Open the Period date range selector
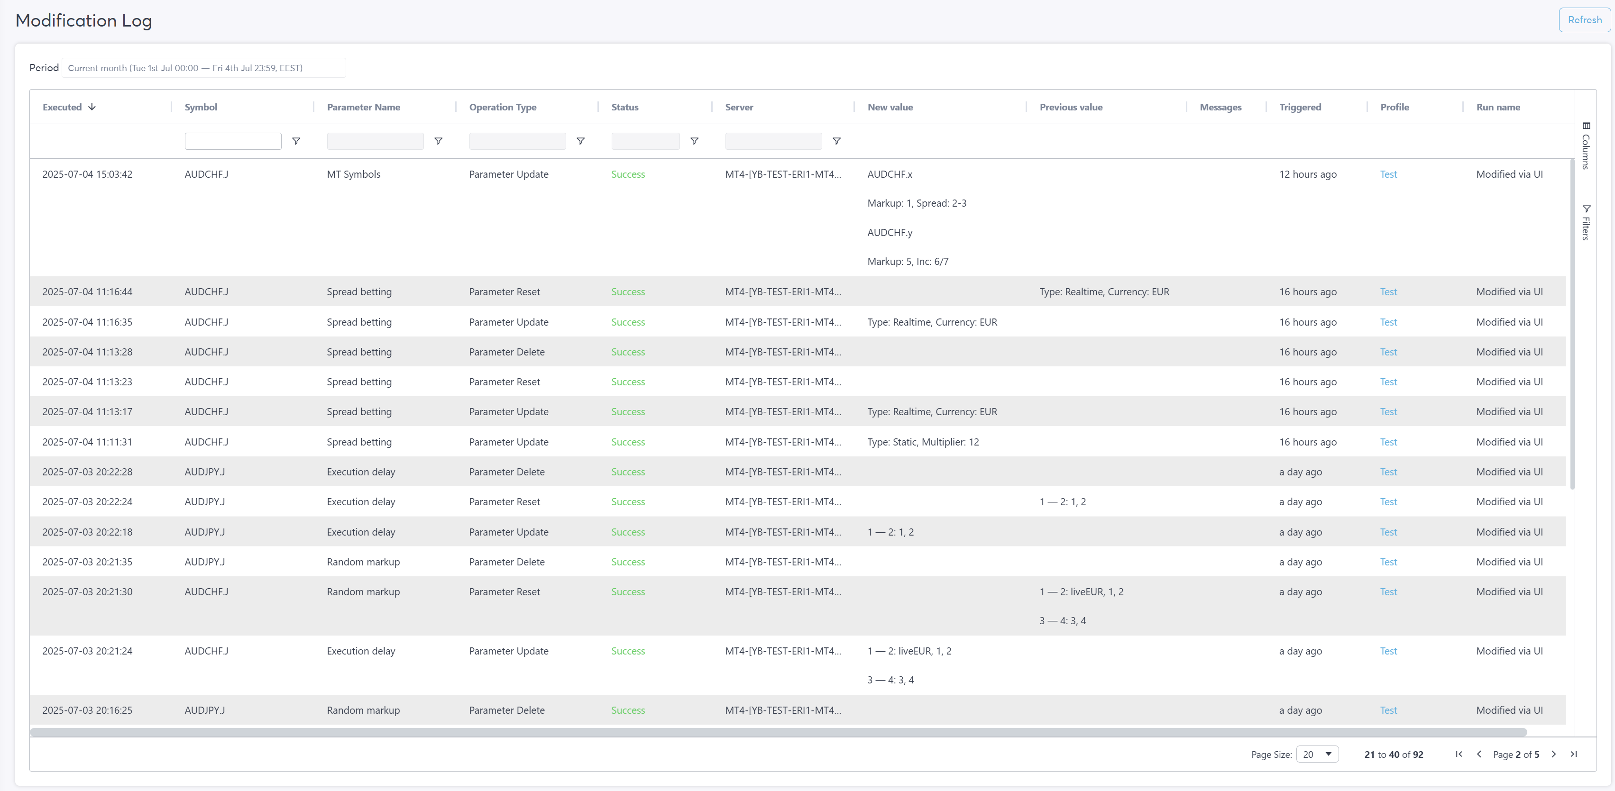Screen dimensions: 1615x791 [x=203, y=68]
